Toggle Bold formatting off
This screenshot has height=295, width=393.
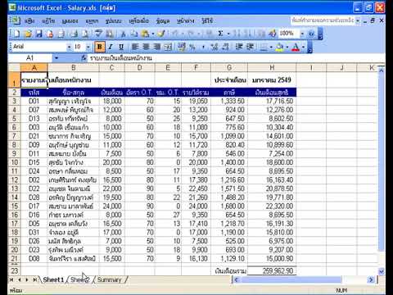(100, 47)
